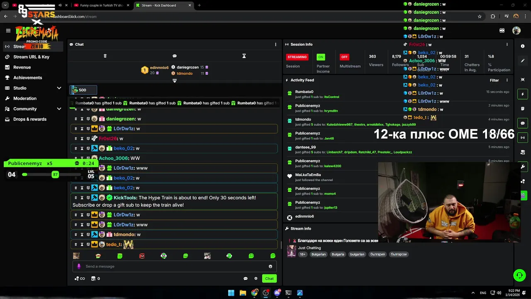Screen dimensions: 531x299
Task: Open the Activity Feed three-dot menu
Action: 507,80
